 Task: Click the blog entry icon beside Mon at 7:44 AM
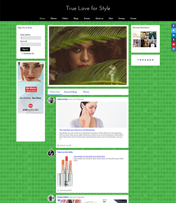58,146
